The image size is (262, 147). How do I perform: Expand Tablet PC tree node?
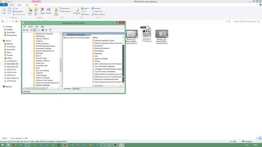32,73
